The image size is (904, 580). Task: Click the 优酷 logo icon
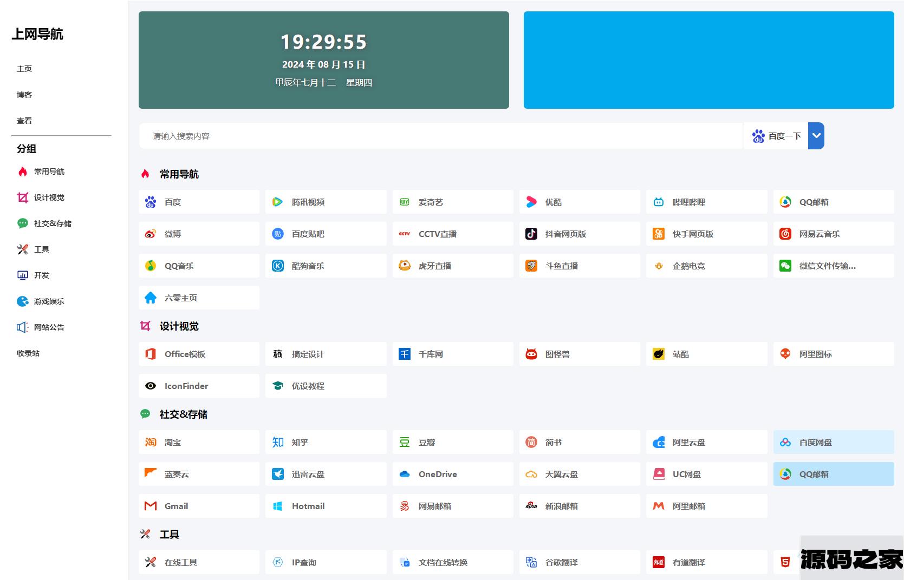(x=531, y=202)
